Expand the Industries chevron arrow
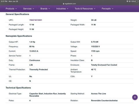The width and height of the screenshot is (139, 104). tap(67, 9)
